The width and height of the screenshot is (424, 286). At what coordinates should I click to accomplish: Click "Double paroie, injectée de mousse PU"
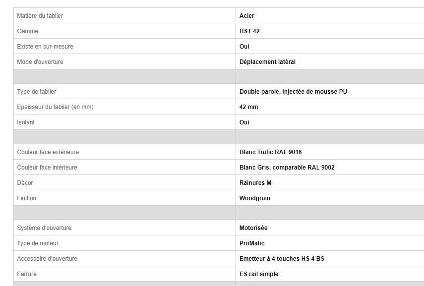(293, 92)
